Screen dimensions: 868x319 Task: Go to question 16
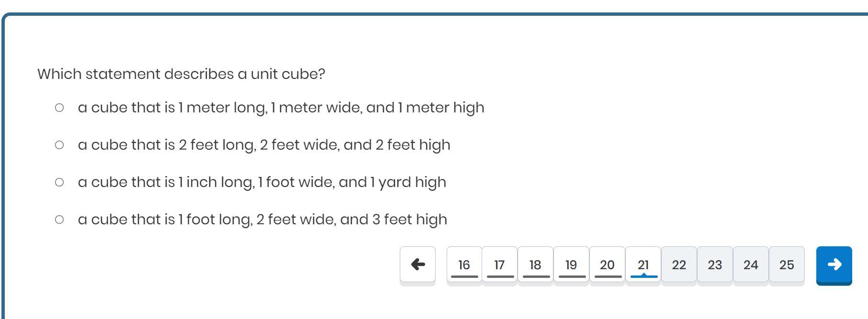point(464,265)
